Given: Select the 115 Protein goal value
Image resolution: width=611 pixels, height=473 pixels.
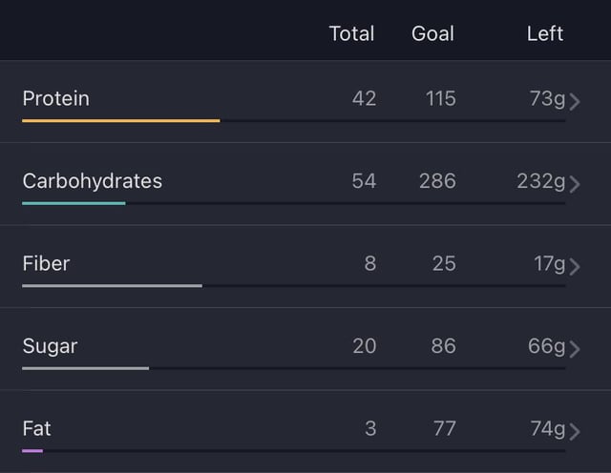Looking at the screenshot, I should (x=441, y=98).
